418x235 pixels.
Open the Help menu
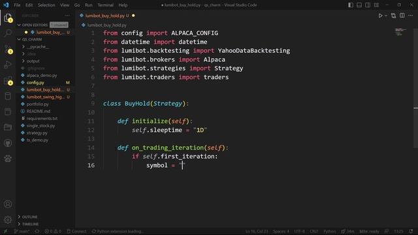pyautogui.click(x=123, y=5)
